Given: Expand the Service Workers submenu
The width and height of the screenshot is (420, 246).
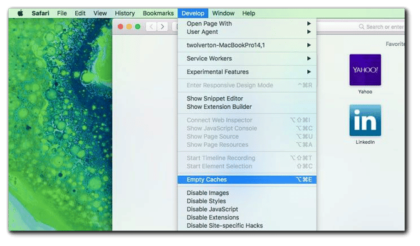Looking at the screenshot, I should [x=247, y=58].
